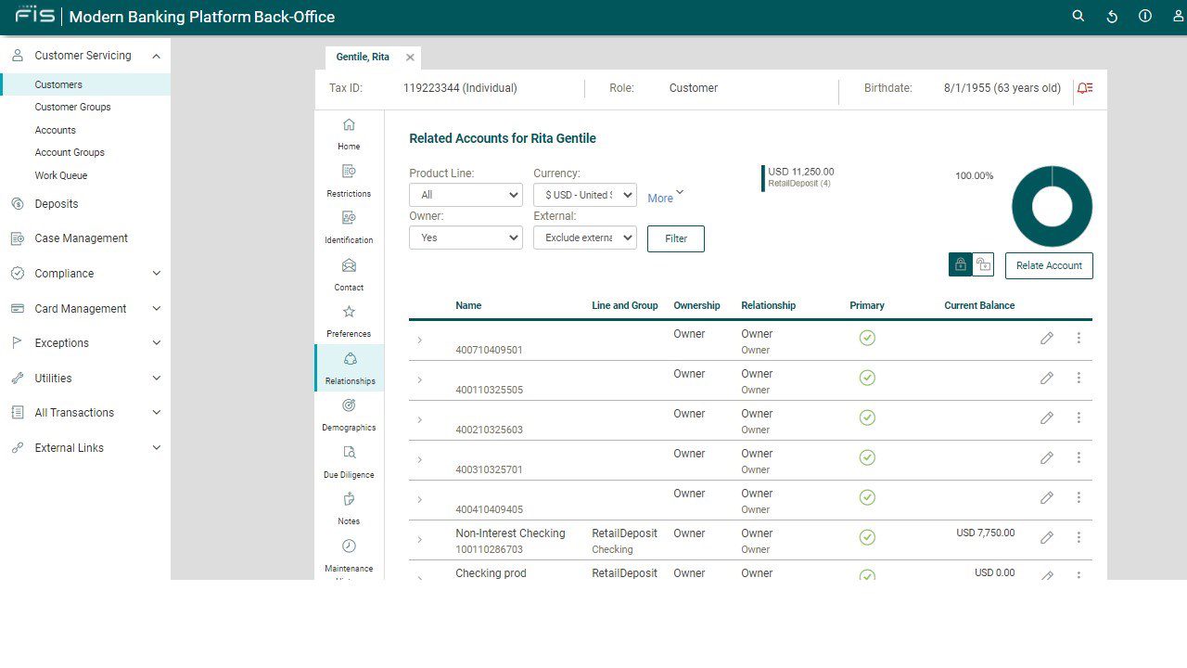Click the Preferences star icon

[349, 312]
